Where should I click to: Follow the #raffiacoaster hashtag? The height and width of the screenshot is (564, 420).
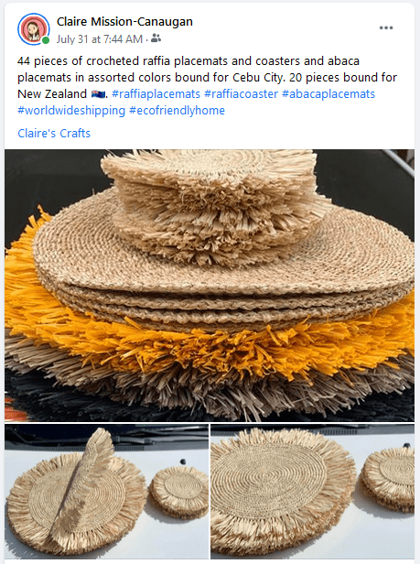pos(241,94)
